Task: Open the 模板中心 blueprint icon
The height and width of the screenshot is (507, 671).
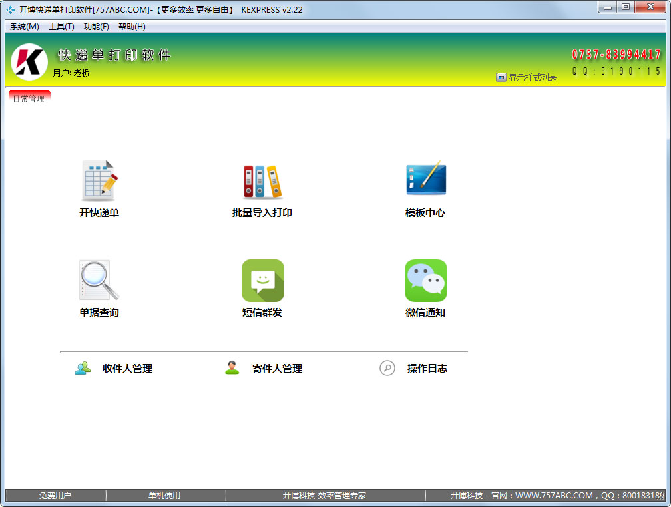Action: pyautogui.click(x=425, y=180)
